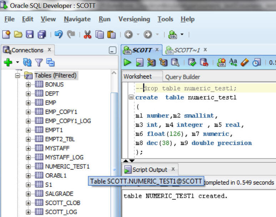Expand the EMP table node
This screenshot has height=217, width=276.
[x=28, y=103]
